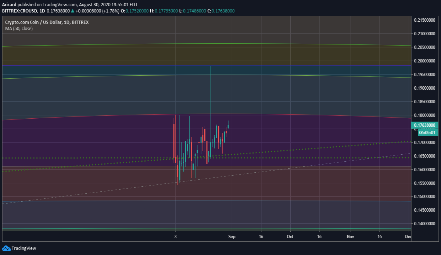Image resolution: width=441 pixels, height=255 pixels.
Task: Click the Sep label on time axis
Action: coord(232,237)
